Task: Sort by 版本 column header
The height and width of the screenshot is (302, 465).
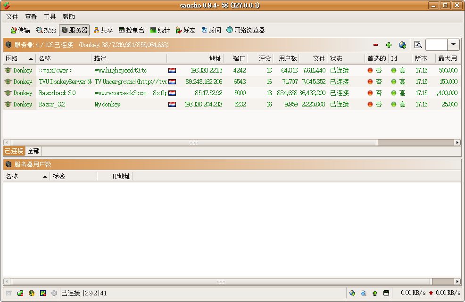Action: click(x=423, y=59)
